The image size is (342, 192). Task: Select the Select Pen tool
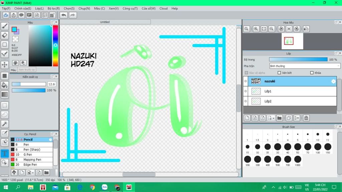tap(5, 133)
